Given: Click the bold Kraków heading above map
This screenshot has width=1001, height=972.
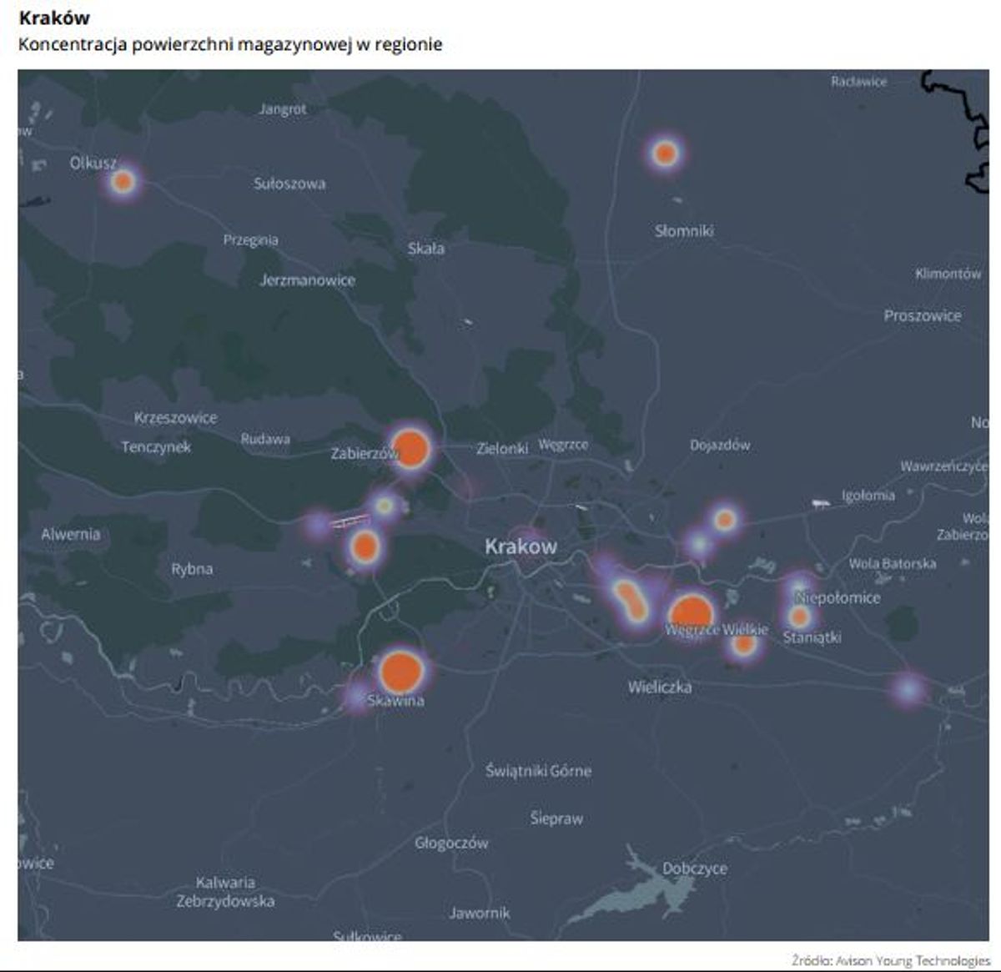Looking at the screenshot, I should pos(54,18).
